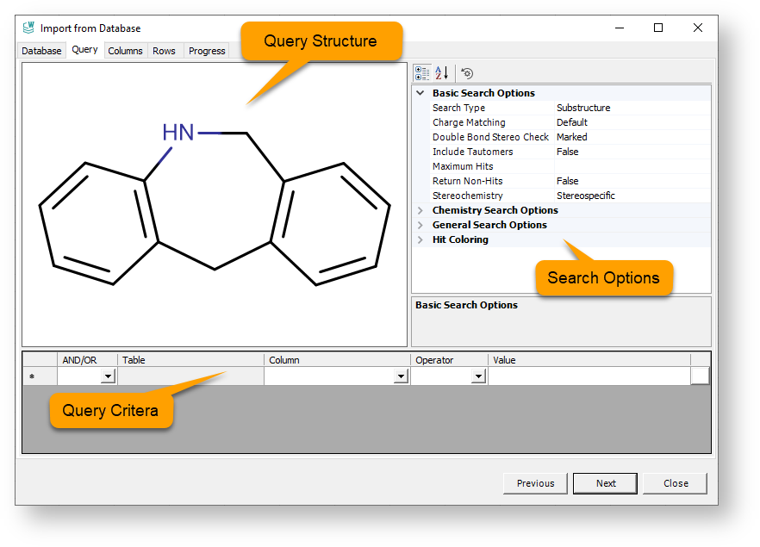Open the Columns tab
The width and height of the screenshot is (760, 547).
pyautogui.click(x=125, y=51)
